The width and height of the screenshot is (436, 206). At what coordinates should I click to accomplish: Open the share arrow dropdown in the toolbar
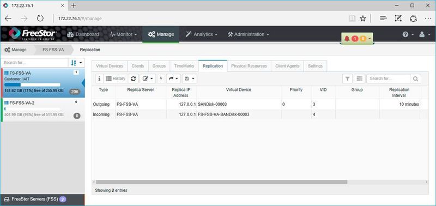click(173, 78)
